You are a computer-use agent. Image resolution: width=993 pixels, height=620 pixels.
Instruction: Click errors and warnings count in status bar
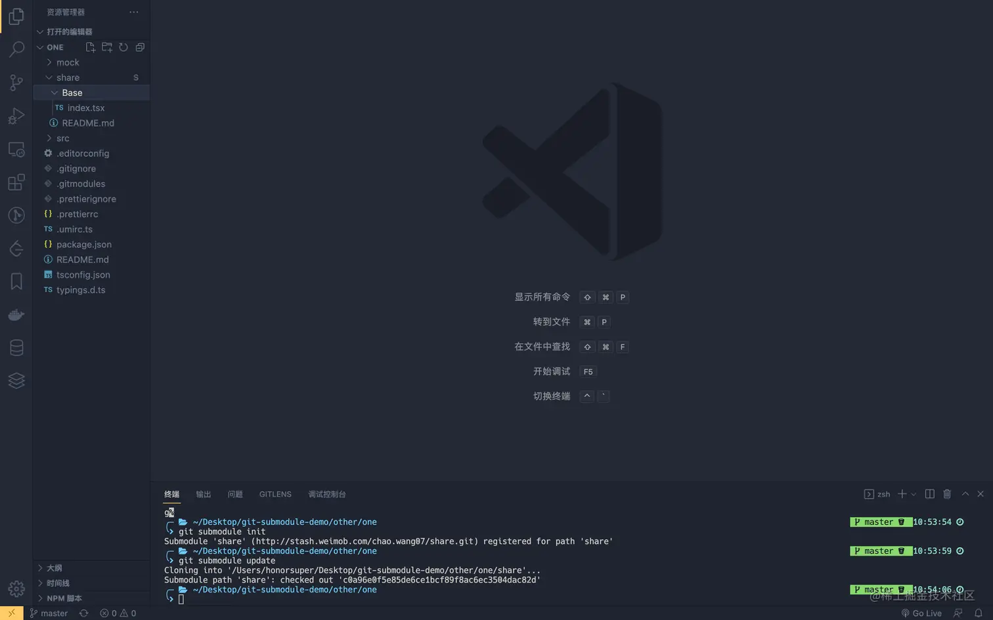point(118,613)
